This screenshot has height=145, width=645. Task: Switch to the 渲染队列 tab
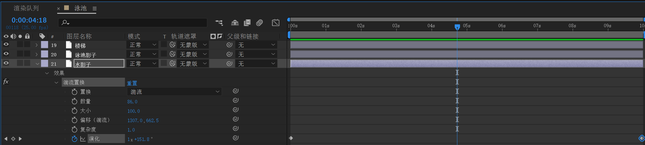pyautogui.click(x=26, y=8)
